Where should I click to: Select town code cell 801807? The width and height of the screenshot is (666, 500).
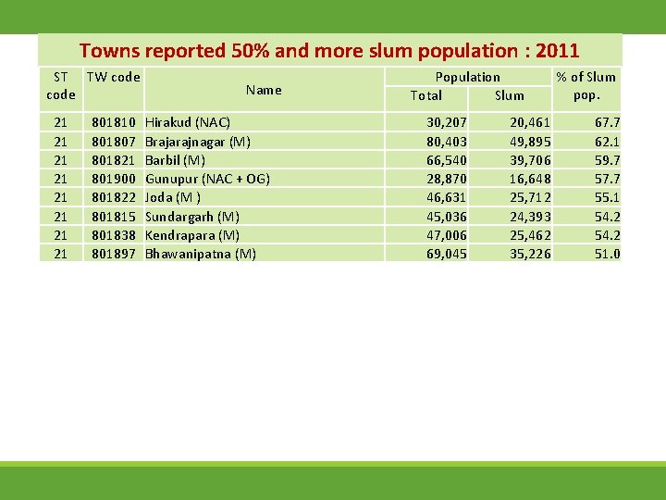pos(114,142)
